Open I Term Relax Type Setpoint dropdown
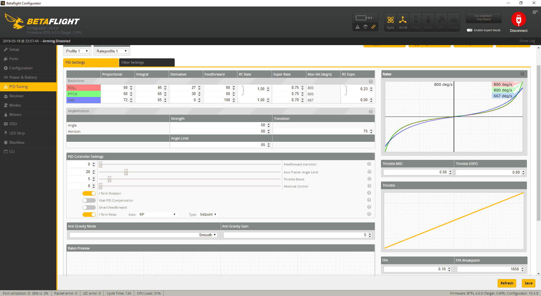Viewport: 541px width, 296px height. tap(208, 215)
